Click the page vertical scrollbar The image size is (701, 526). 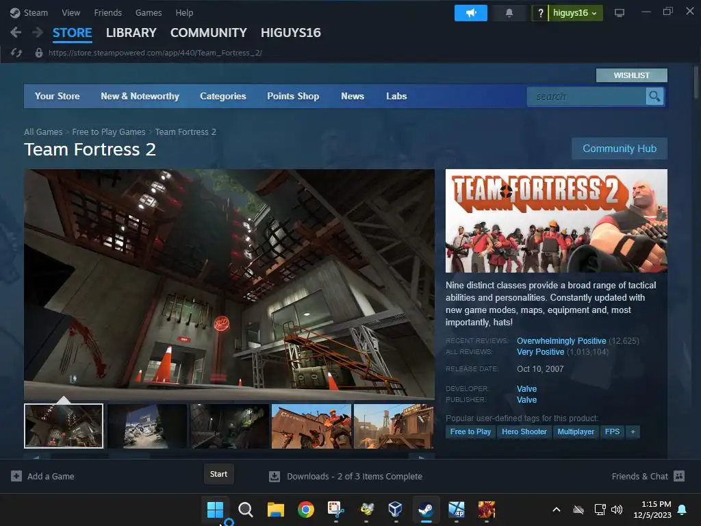coord(696,82)
